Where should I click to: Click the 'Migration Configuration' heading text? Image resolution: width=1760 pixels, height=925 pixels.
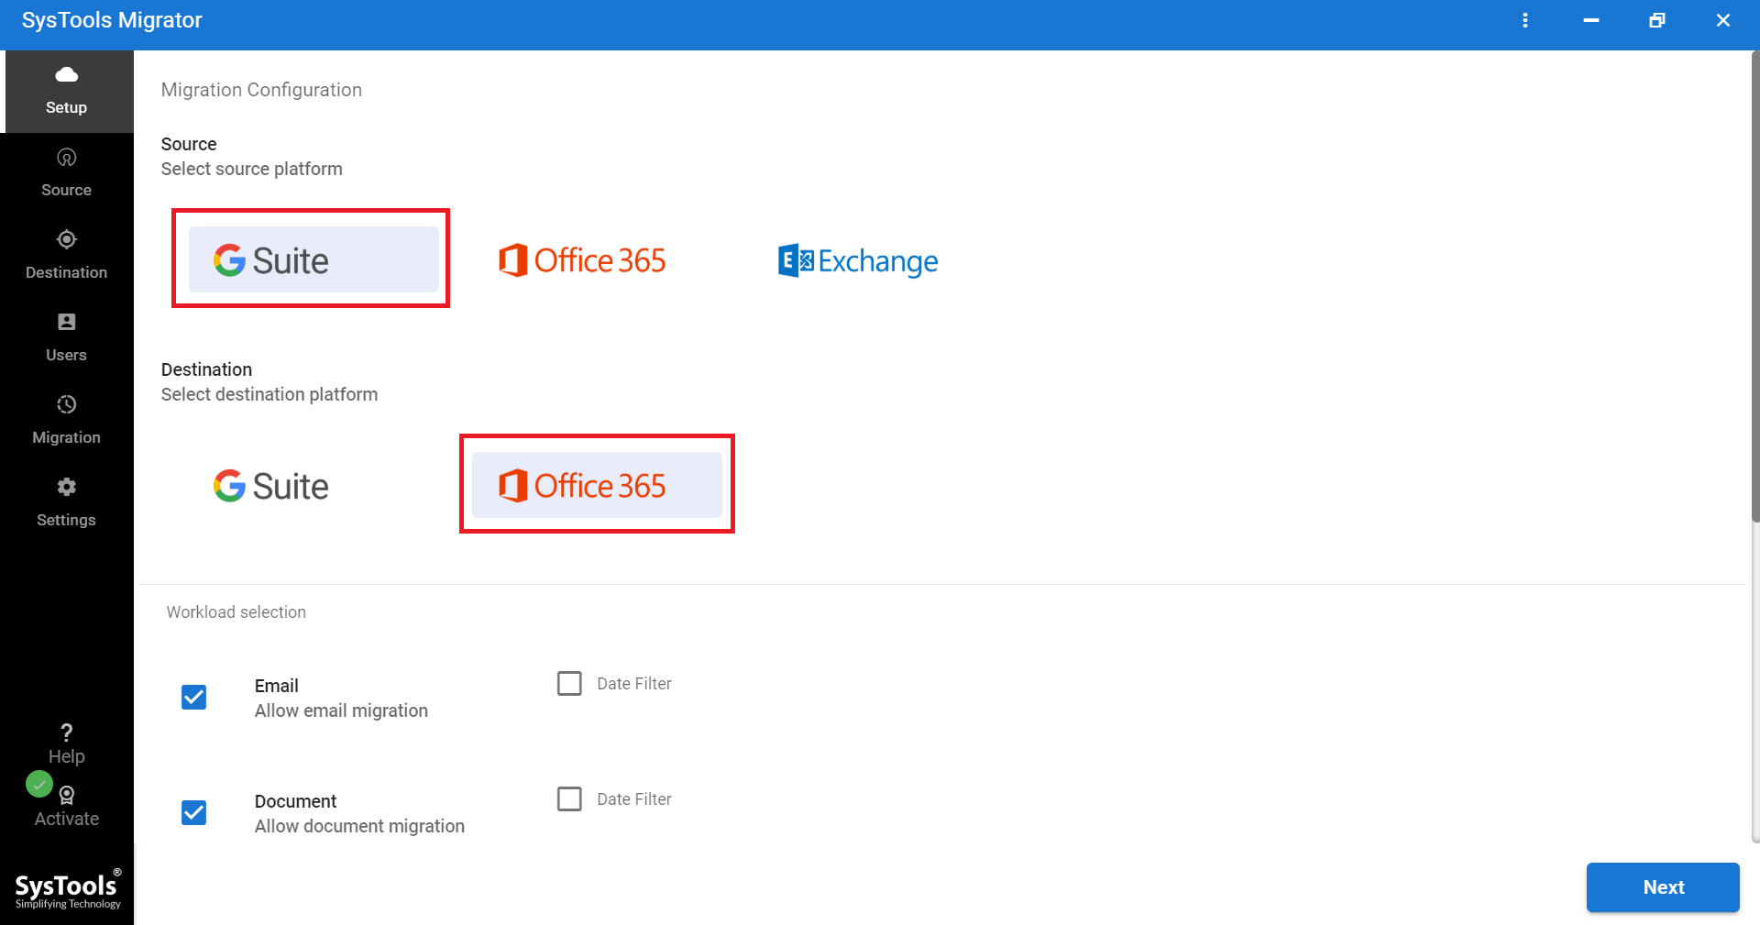click(x=261, y=90)
